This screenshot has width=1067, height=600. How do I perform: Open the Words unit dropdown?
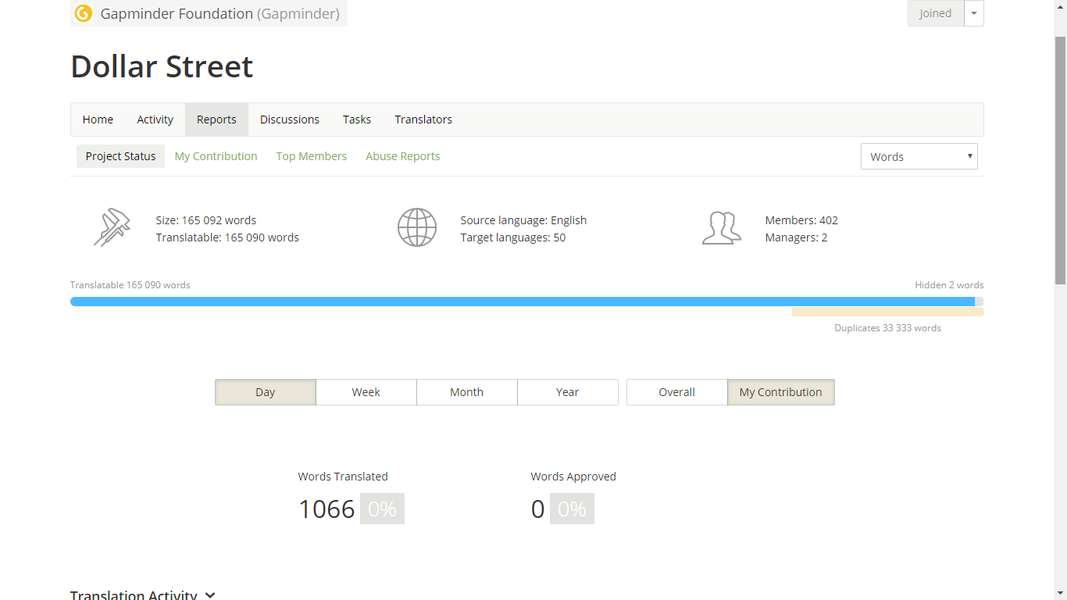(x=919, y=156)
